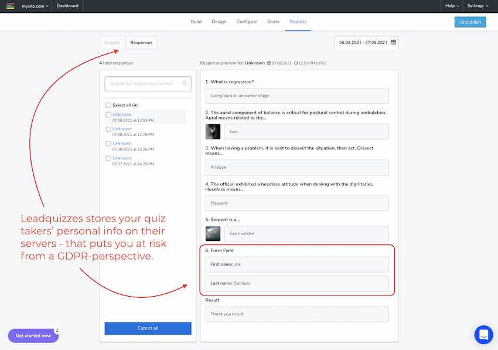Open the Help dropdown menu
Screen dimensions: 498x350
(x=452, y=6)
